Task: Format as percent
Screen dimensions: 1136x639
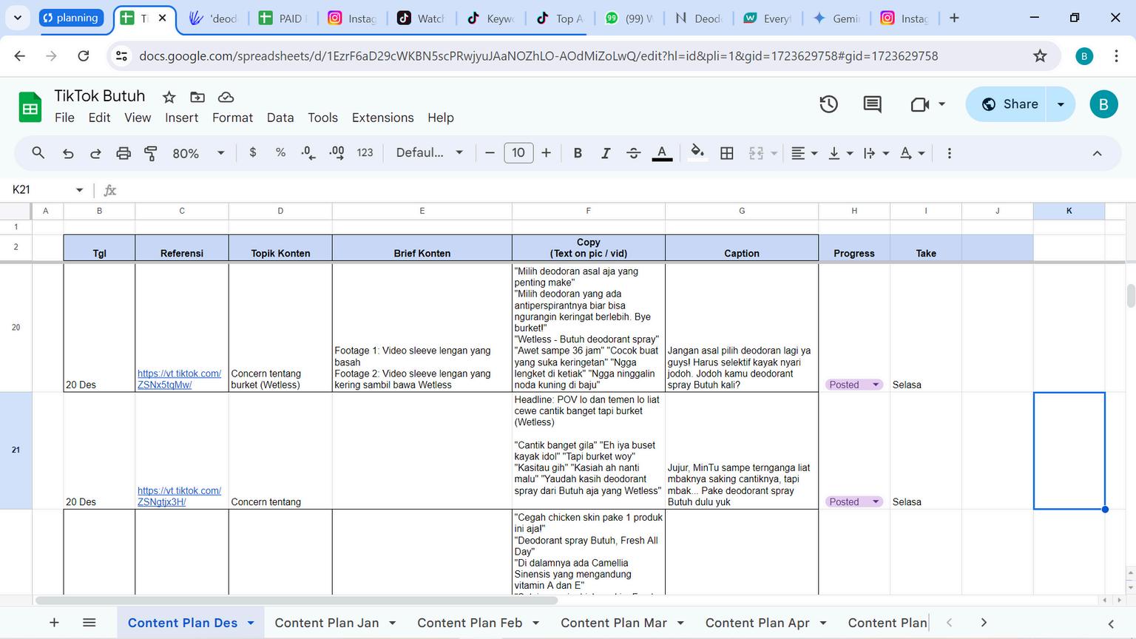Action: click(280, 152)
